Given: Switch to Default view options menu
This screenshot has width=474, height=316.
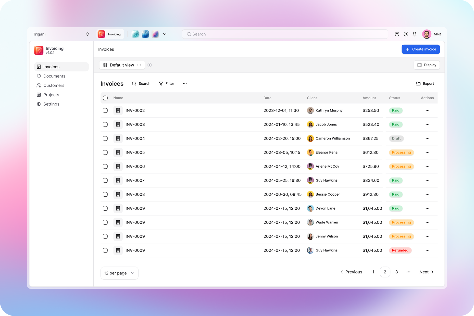Looking at the screenshot, I should 139,65.
